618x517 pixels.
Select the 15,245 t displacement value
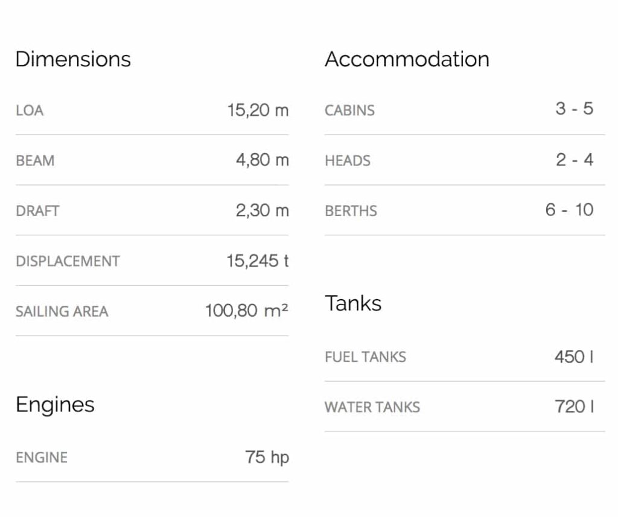(258, 261)
